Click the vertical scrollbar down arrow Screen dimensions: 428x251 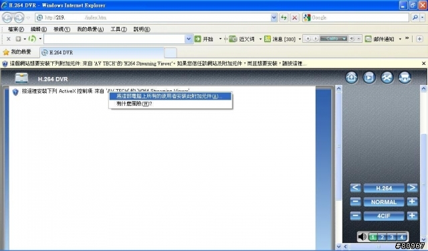coord(423,240)
